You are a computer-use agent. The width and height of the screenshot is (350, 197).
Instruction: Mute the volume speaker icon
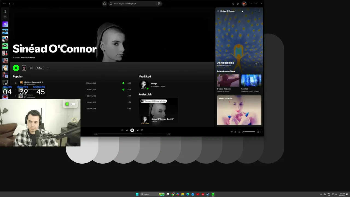pos(243,132)
